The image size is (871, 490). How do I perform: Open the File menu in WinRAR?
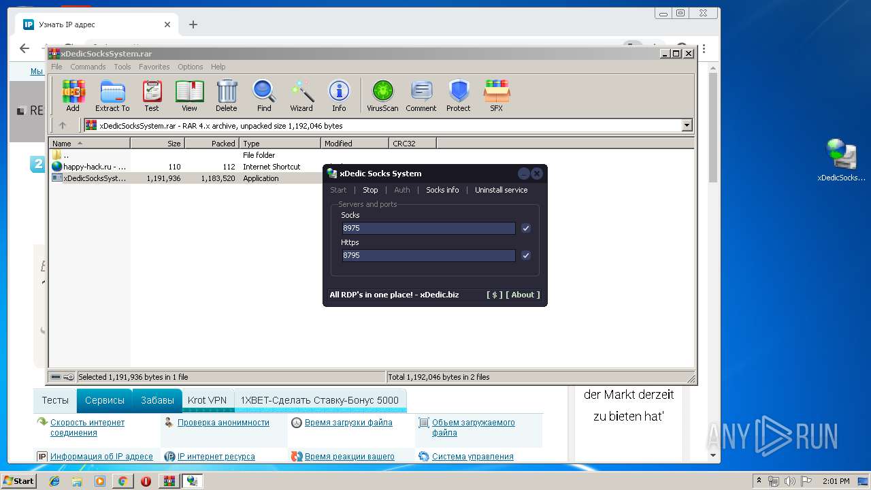pyautogui.click(x=56, y=67)
